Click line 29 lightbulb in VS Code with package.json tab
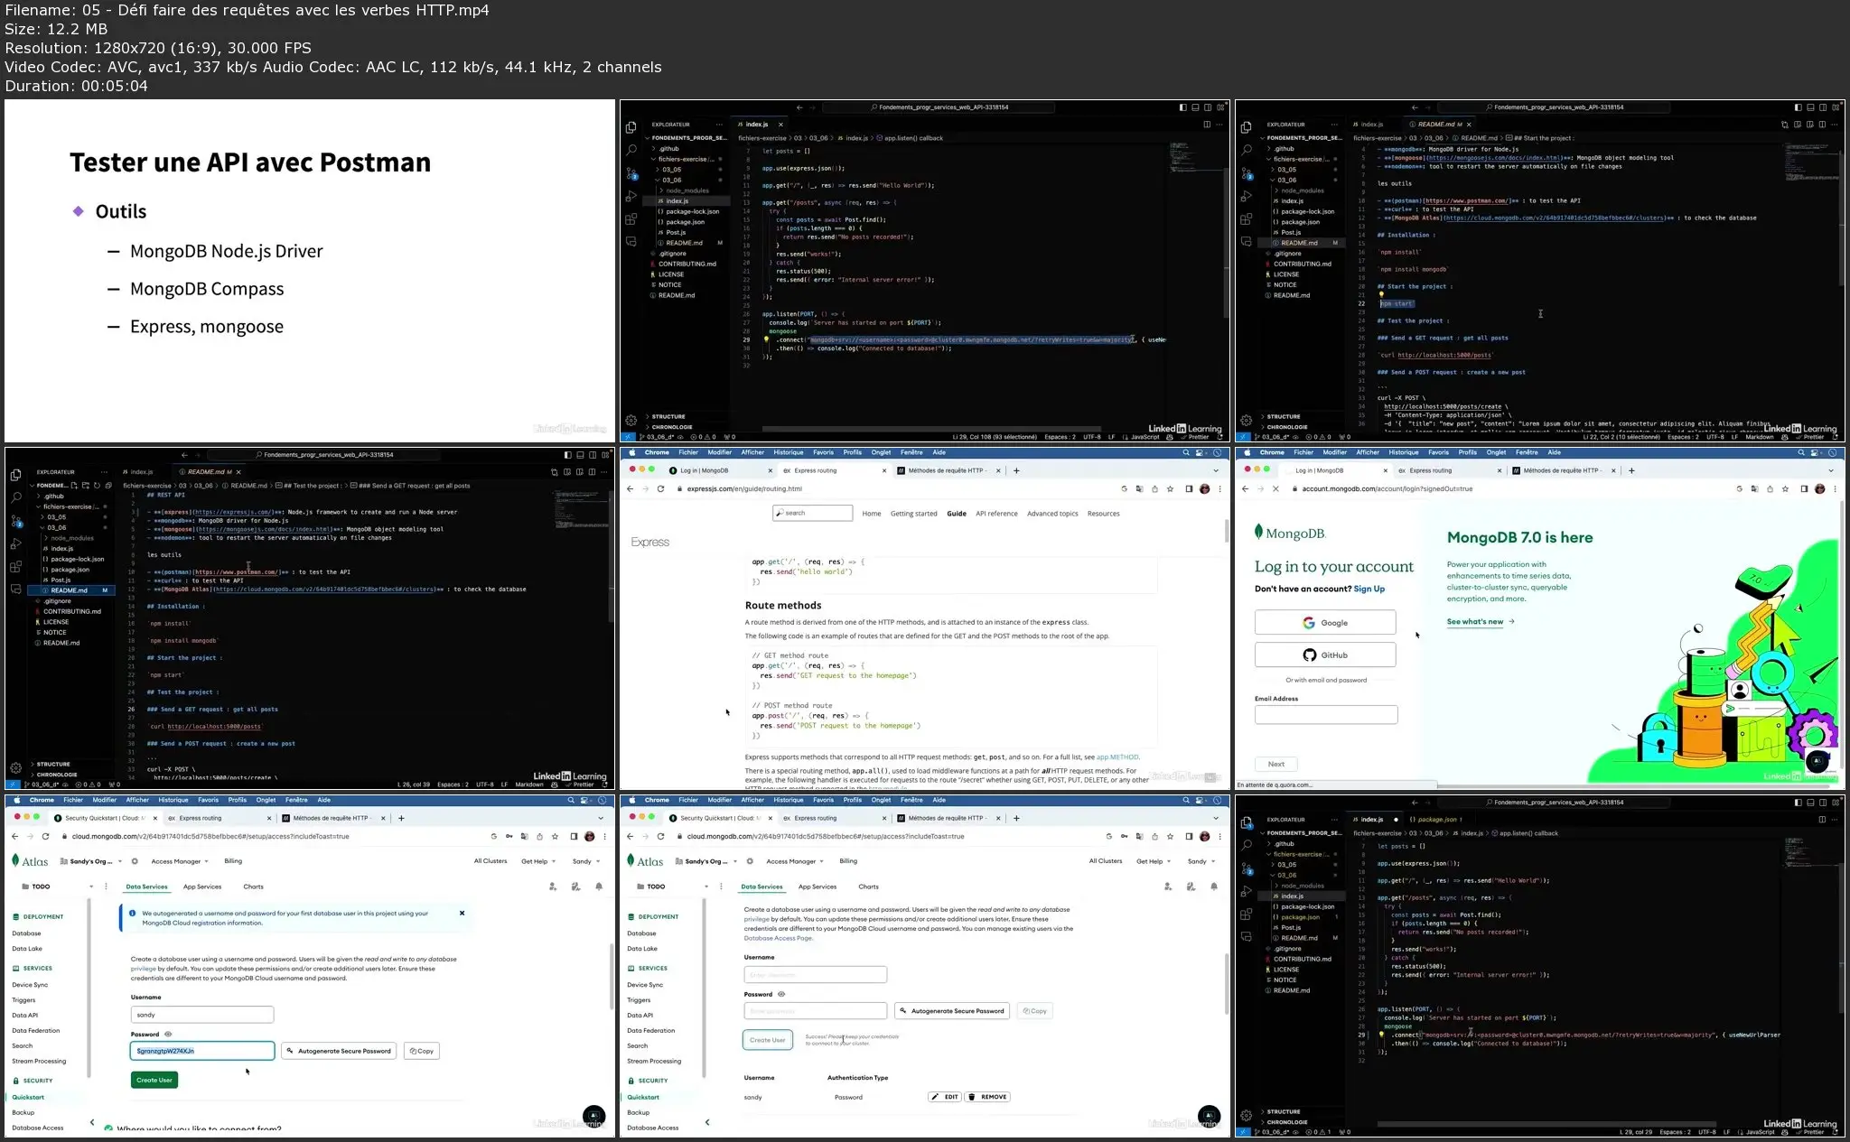Image resolution: width=1850 pixels, height=1142 pixels. pyautogui.click(x=1381, y=1035)
